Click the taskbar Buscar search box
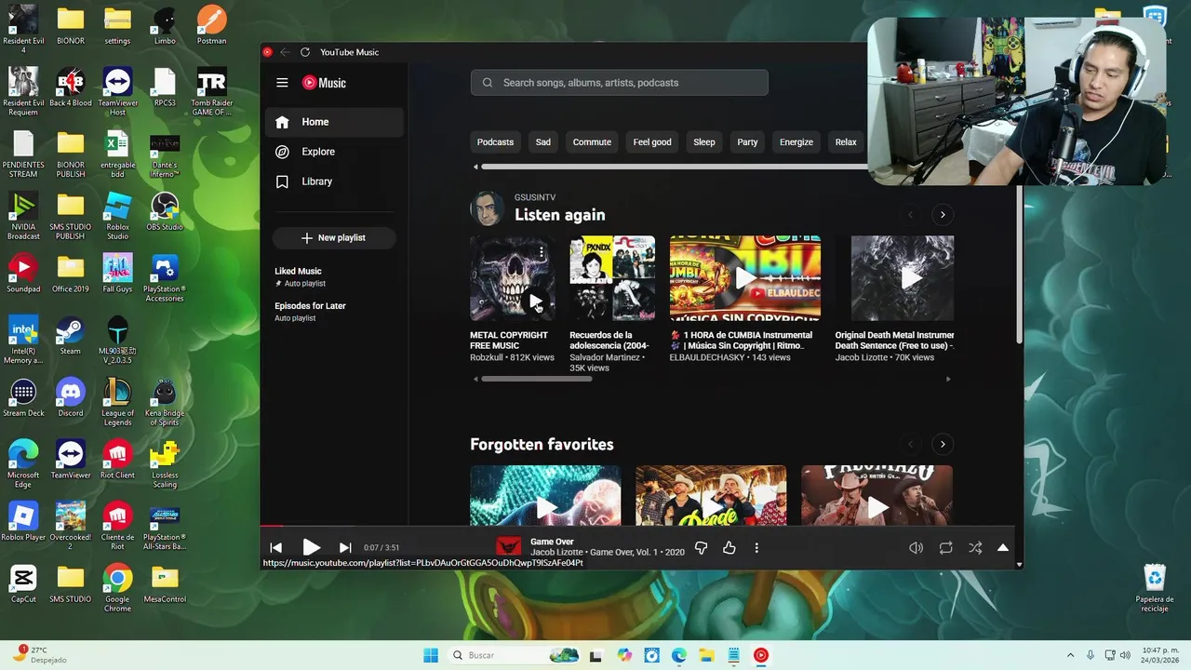The height and width of the screenshot is (670, 1191). [x=515, y=655]
